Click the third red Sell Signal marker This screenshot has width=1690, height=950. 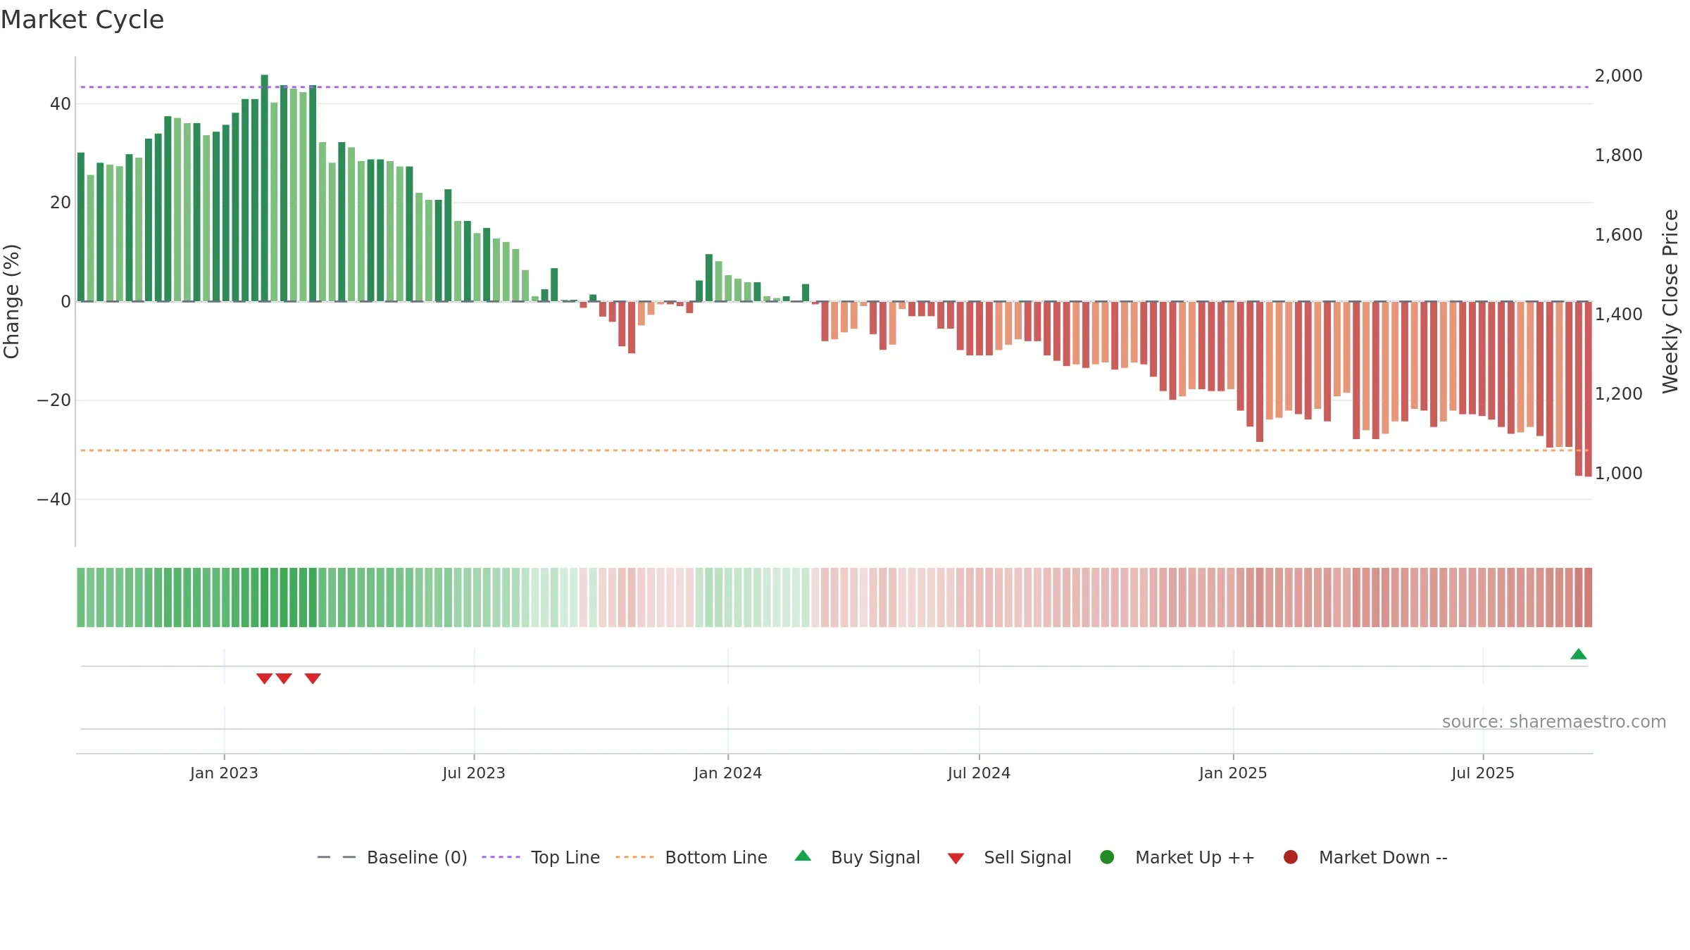coord(313,678)
